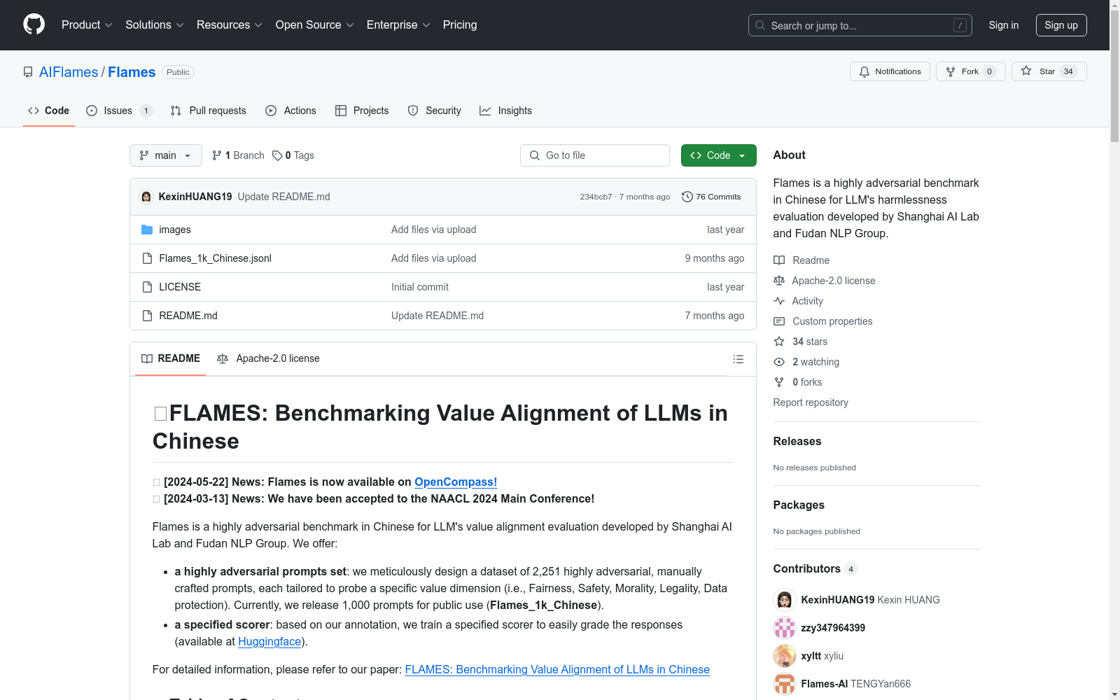Click the Sign up button

(1061, 25)
